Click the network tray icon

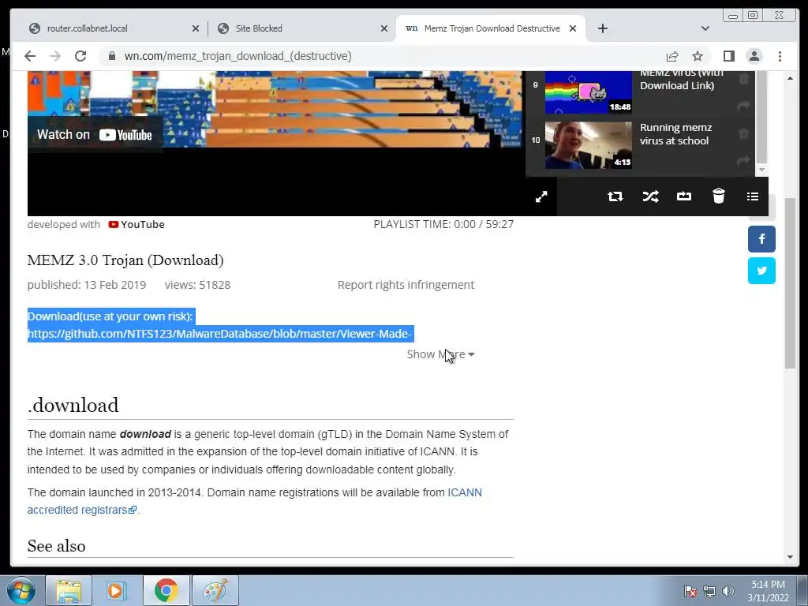point(709,592)
